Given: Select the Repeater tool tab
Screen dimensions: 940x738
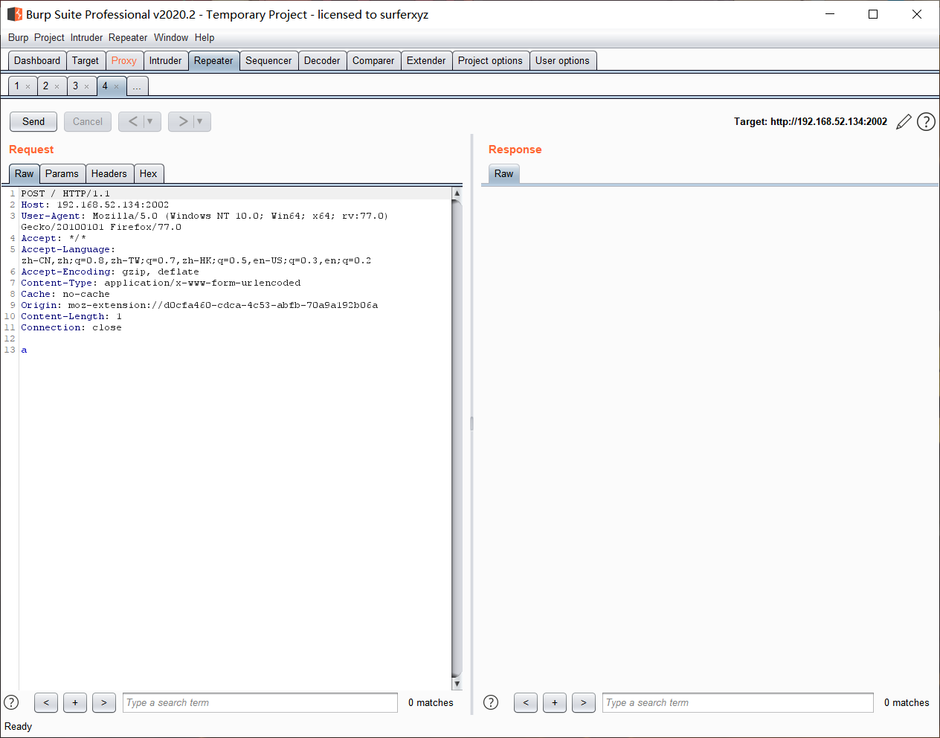Looking at the screenshot, I should (x=213, y=61).
